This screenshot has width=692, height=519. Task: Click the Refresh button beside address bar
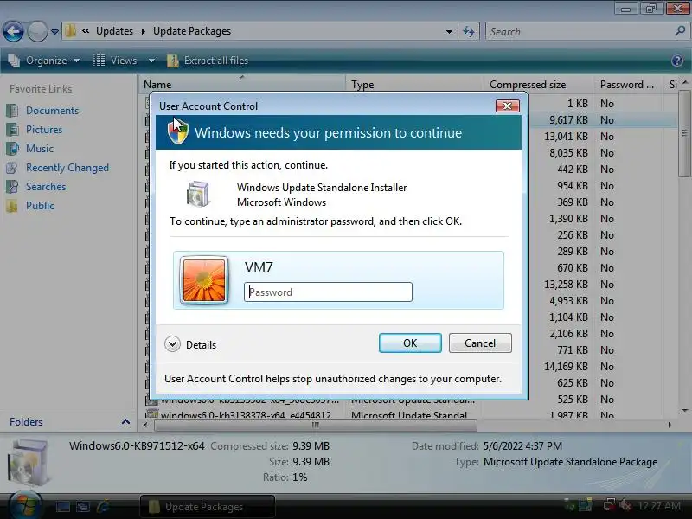tap(469, 31)
